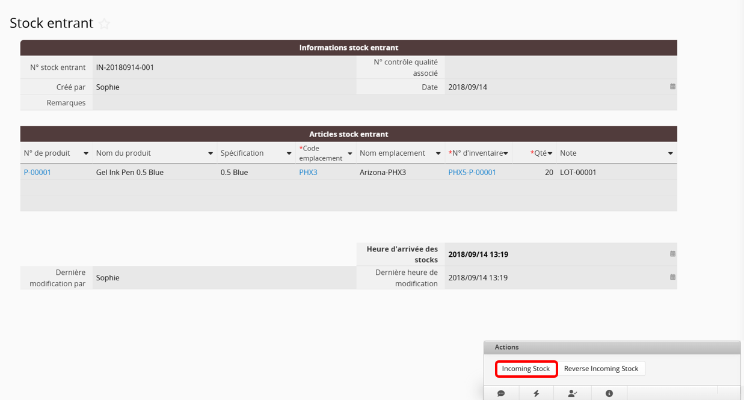Open calendar picker for Date field

click(672, 87)
